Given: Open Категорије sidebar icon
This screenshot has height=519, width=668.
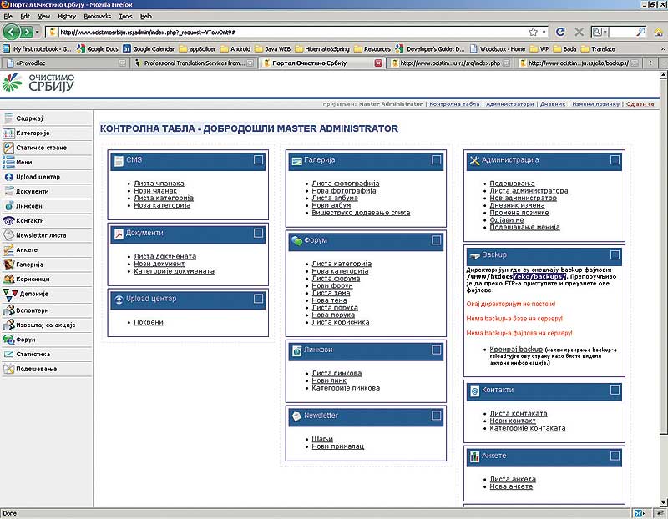Looking at the screenshot, I should [8, 134].
